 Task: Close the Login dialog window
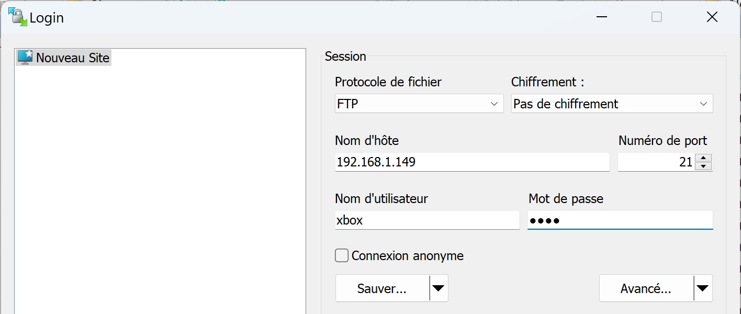(x=712, y=17)
